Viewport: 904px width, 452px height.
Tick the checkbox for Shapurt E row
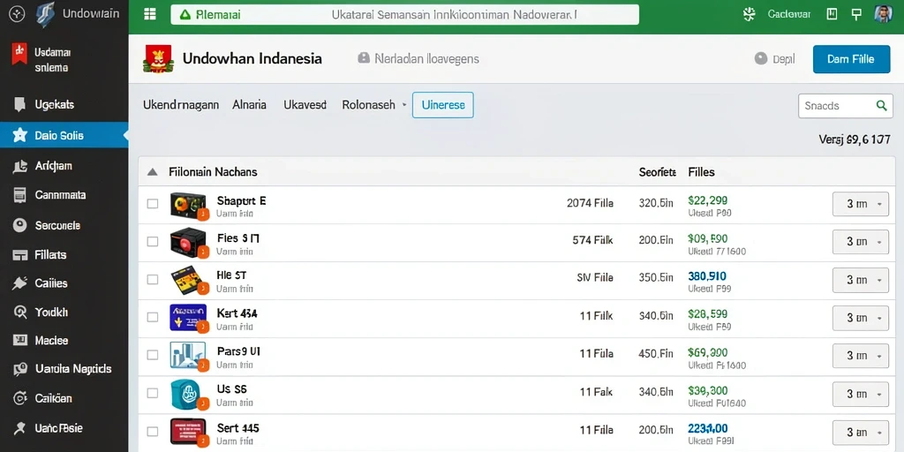(x=152, y=204)
